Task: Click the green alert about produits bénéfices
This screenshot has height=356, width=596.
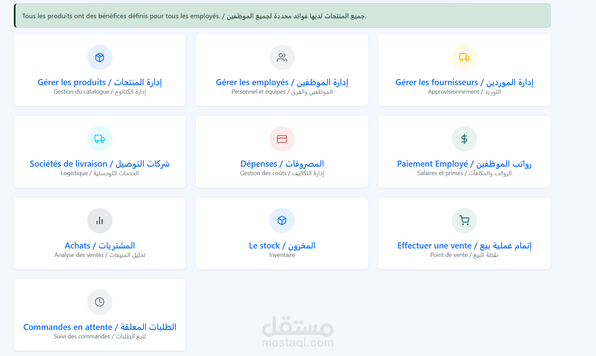Action: point(282,16)
